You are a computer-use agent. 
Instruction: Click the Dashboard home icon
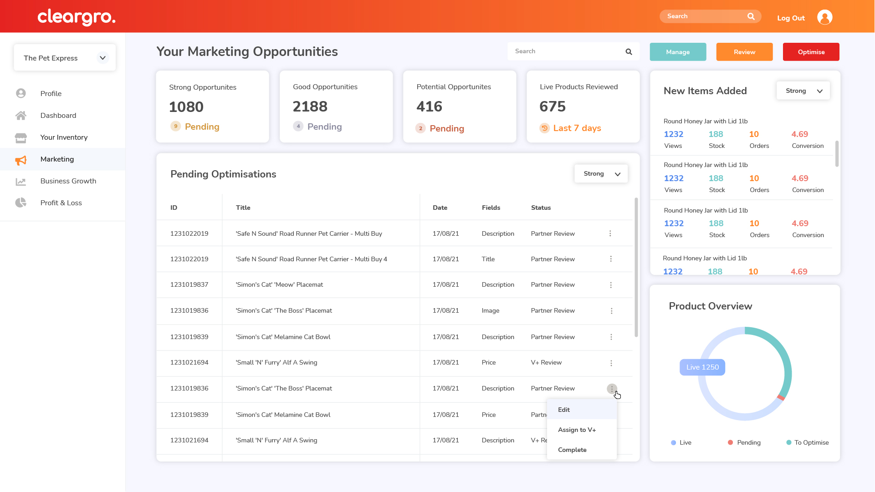click(x=21, y=116)
